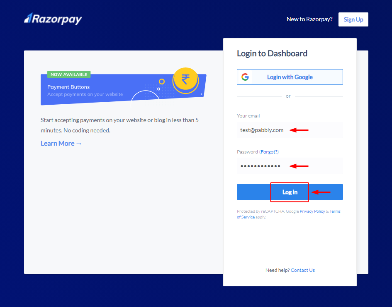Focus the Password input field

tap(290, 166)
